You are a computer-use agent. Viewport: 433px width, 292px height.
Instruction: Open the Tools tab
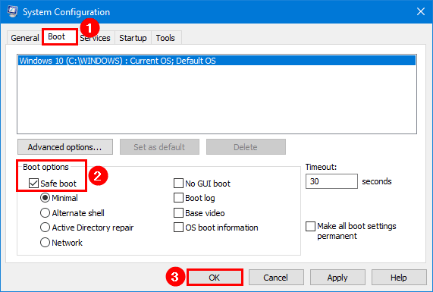point(165,38)
